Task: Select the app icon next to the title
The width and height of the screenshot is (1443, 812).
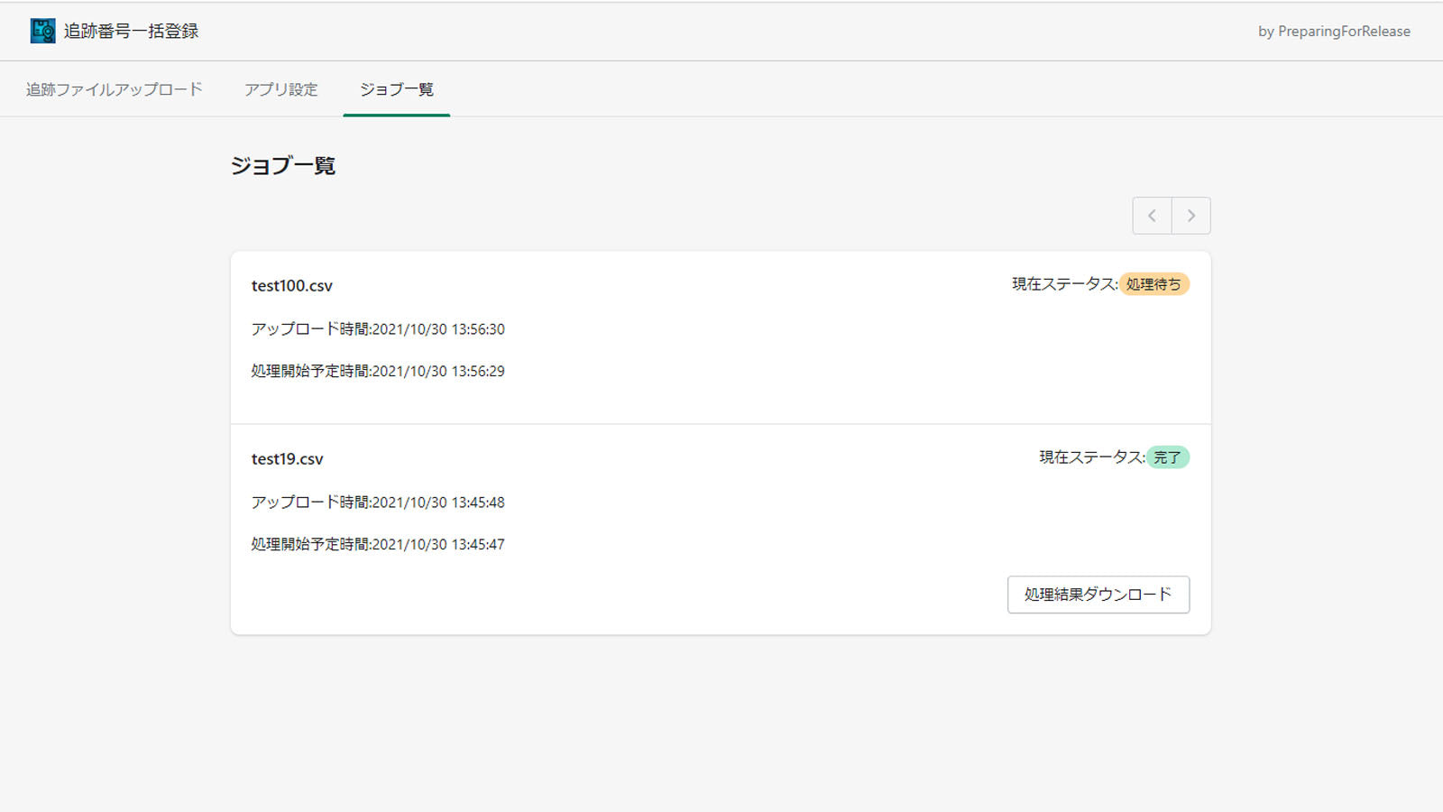Action: (x=41, y=30)
